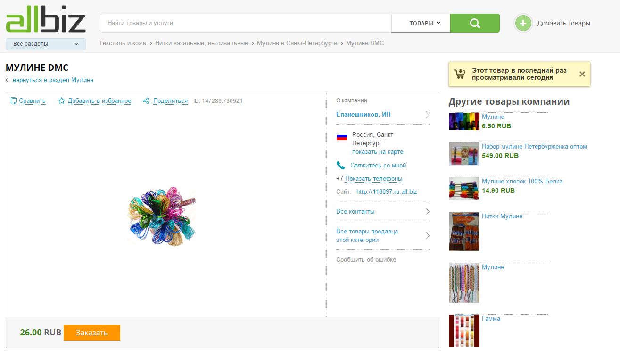Expand Все товары продавца chevron
Image resolution: width=620 pixels, height=358 pixels.
coord(427,235)
